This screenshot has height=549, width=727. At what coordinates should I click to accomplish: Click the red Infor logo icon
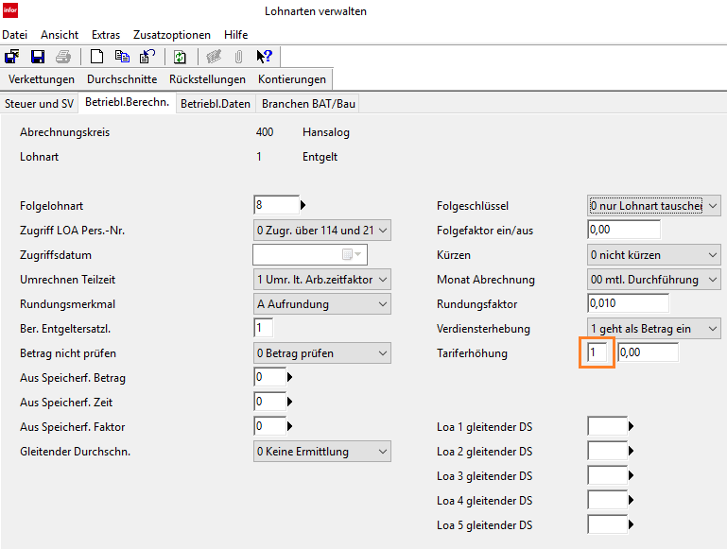click(10, 10)
